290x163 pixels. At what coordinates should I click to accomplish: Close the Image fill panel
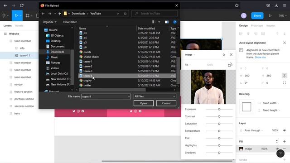[x=231, y=55]
